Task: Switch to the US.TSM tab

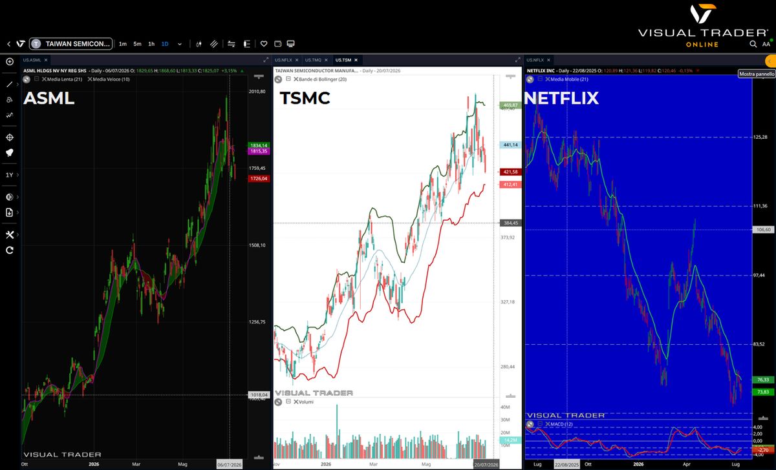Action: (343, 60)
